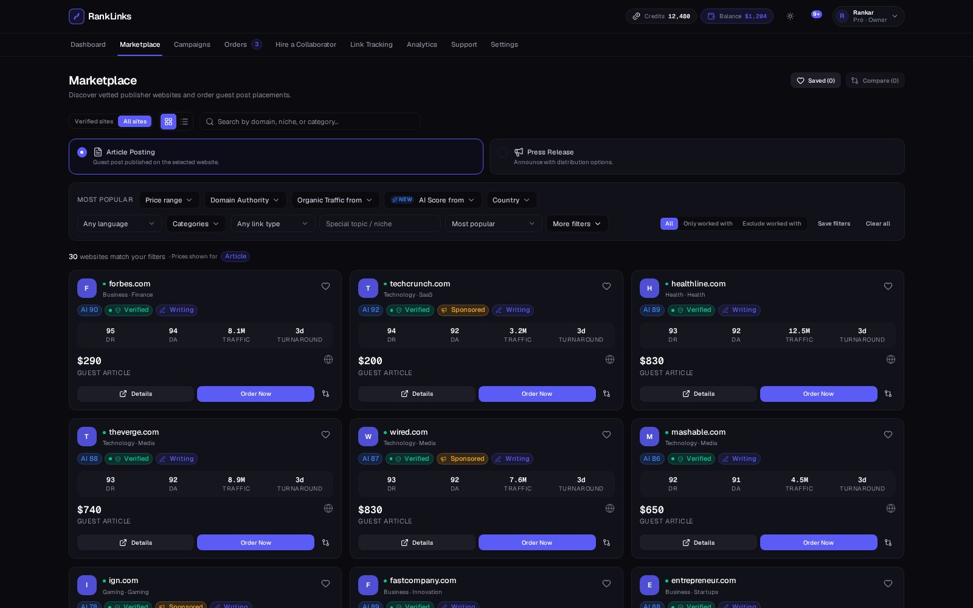The height and width of the screenshot is (608, 973).
Task: Save techcrunch.com with the heart icon
Action: click(606, 286)
